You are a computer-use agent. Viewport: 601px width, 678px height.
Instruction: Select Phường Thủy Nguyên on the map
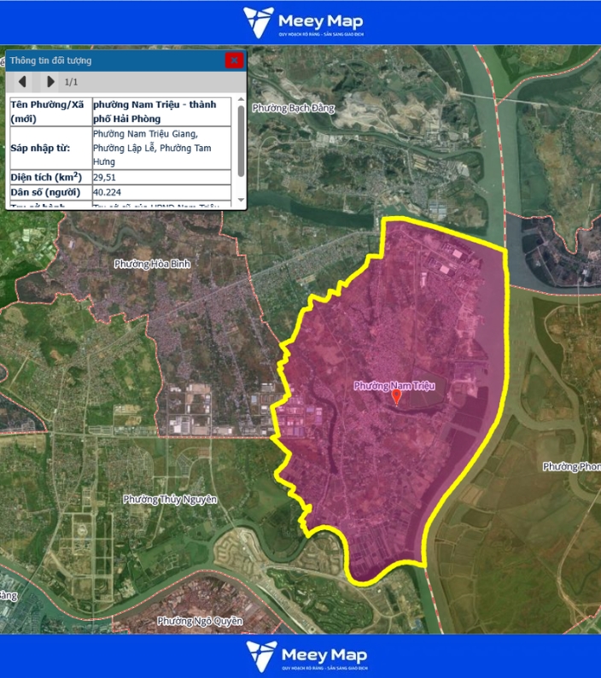(x=170, y=499)
